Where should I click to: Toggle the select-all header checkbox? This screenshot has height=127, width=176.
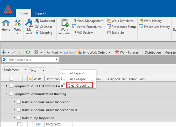(11, 79)
